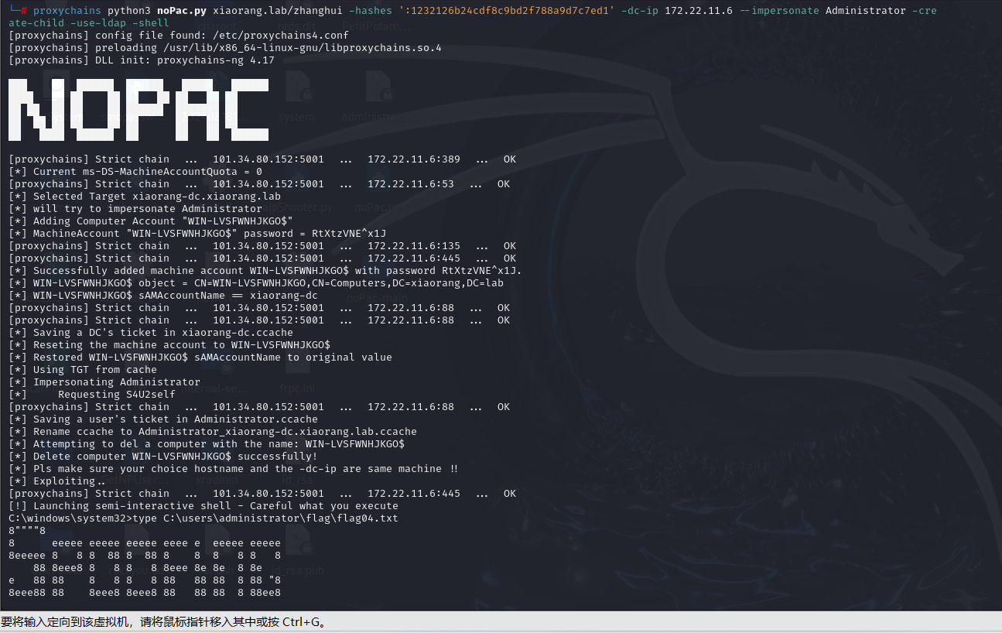Click 'Adding Computer Account' line
This screenshot has height=633, width=1002.
151,221
